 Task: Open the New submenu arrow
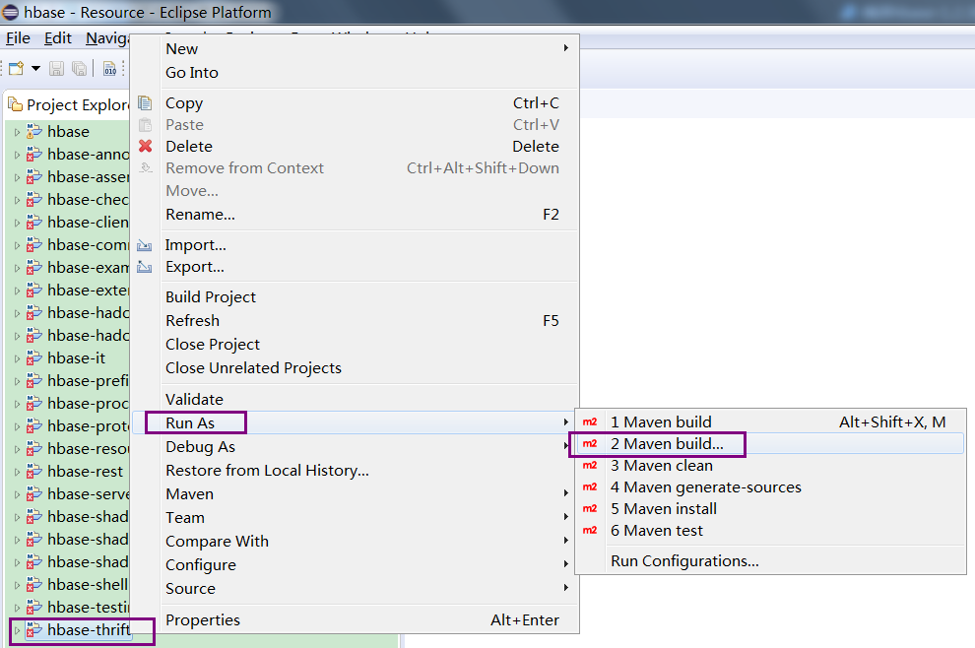[566, 48]
